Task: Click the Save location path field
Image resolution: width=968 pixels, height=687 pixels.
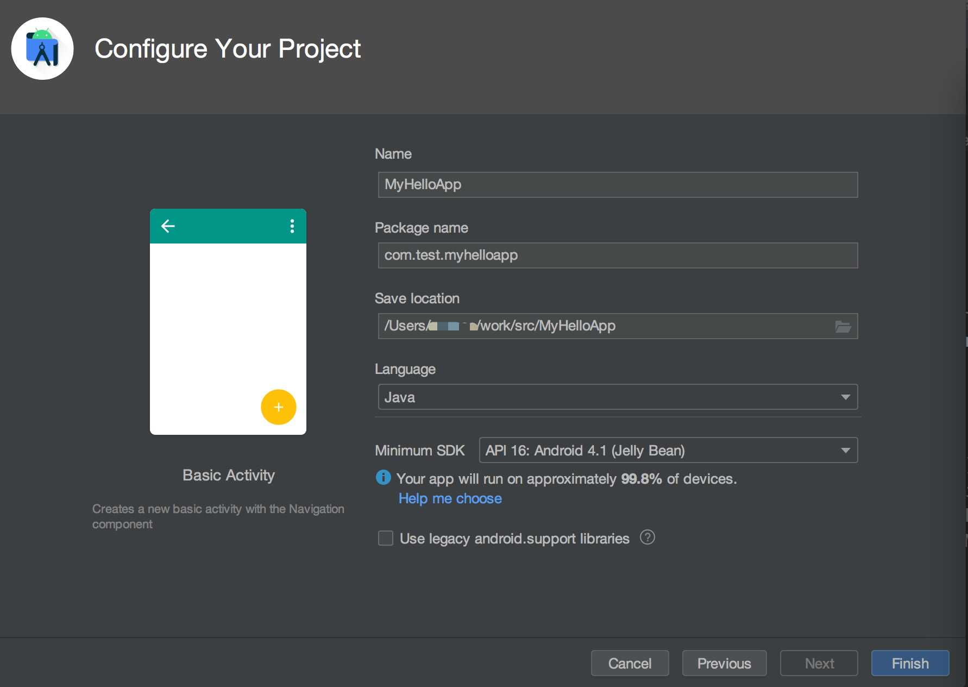Action: tap(603, 326)
